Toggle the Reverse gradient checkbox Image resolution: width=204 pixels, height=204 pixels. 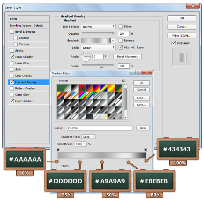click(121, 40)
